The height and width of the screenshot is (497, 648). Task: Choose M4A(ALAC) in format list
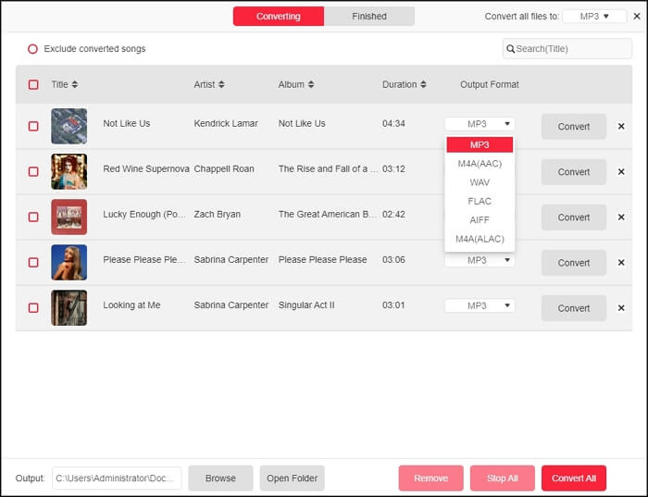(x=480, y=239)
